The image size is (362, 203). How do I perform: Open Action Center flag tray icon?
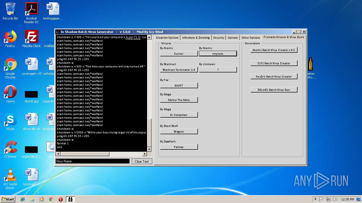[322, 199]
